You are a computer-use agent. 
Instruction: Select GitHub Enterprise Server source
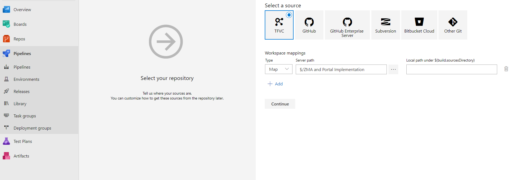347,25
